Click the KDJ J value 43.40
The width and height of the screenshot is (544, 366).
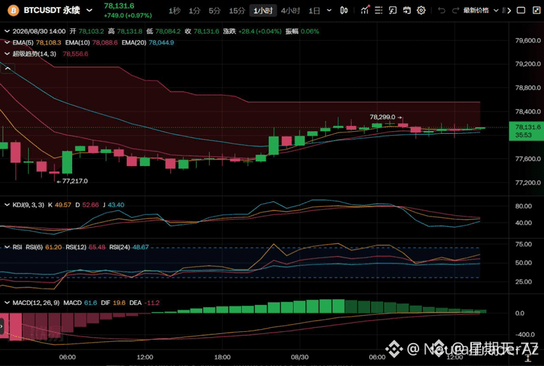pyautogui.click(x=116, y=205)
